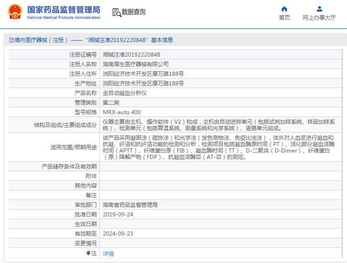Screen dimensions: 347x263
Task: Click 国家药品监督管理局 site title
Action: click(x=64, y=10)
